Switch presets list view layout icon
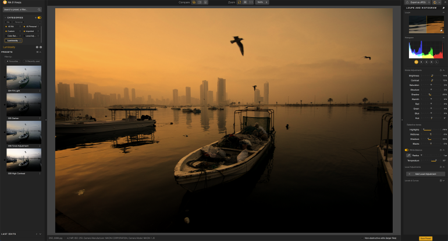 pyautogui.click(x=37, y=52)
